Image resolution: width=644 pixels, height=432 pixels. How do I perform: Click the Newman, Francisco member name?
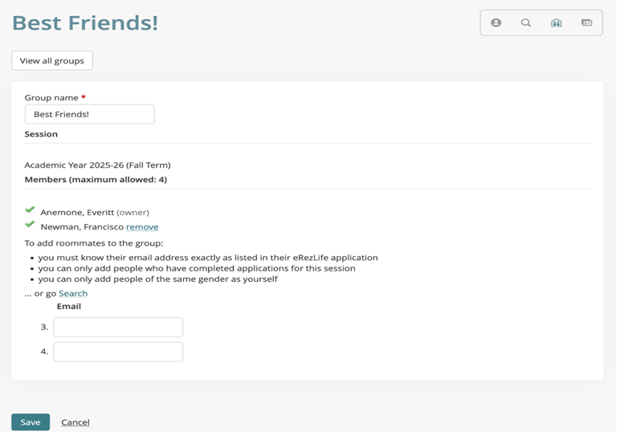pos(82,227)
